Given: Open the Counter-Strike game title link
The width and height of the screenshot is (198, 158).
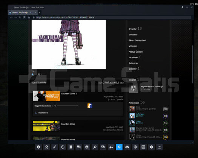Looking at the screenshot, I should (68, 124).
